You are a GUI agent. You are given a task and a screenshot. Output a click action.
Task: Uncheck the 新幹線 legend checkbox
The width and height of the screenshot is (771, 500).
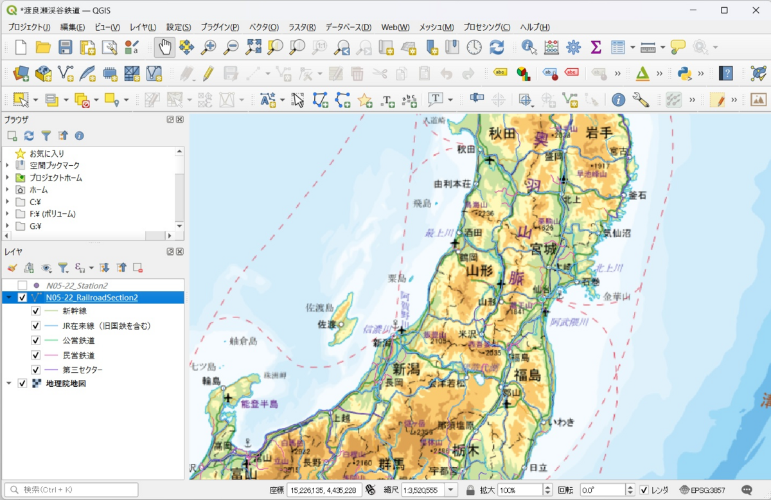tap(36, 311)
